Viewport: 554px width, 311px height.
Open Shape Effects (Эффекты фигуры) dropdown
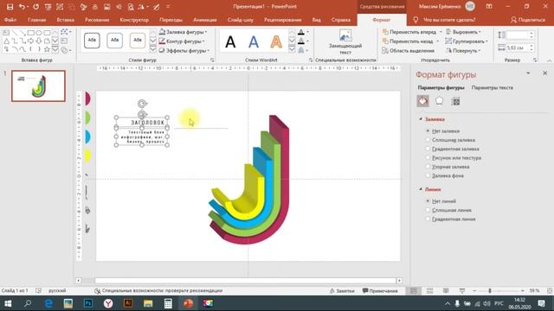tap(184, 50)
